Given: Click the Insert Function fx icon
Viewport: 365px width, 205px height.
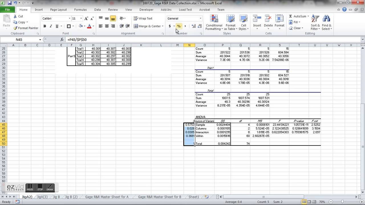Looking at the screenshot, I should 62,40.
